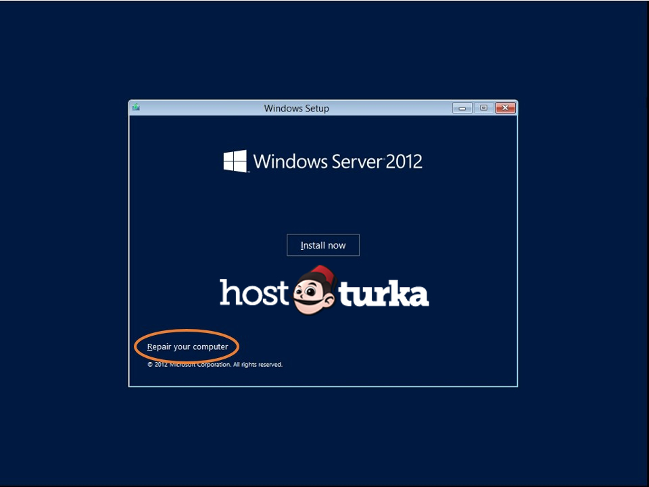Click the red fez hat on mascot
This screenshot has height=487, width=649.
click(x=322, y=272)
